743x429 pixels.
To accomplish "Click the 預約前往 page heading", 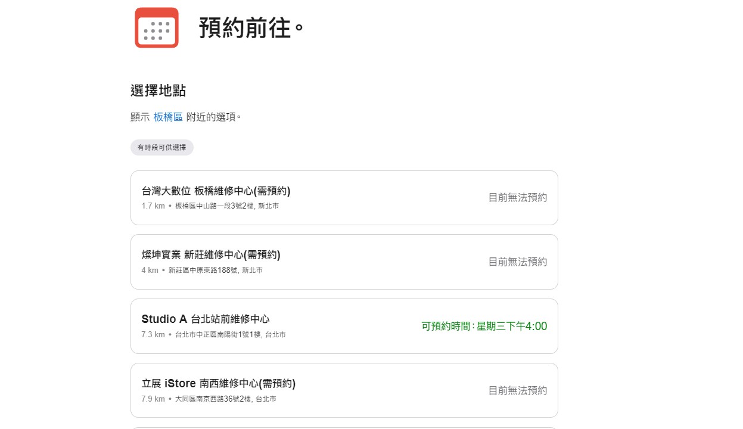I will coord(251,28).
